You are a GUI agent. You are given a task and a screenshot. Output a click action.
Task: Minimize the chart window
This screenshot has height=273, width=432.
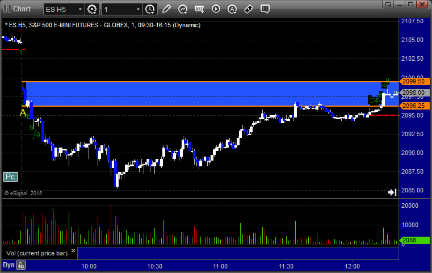(400, 4)
